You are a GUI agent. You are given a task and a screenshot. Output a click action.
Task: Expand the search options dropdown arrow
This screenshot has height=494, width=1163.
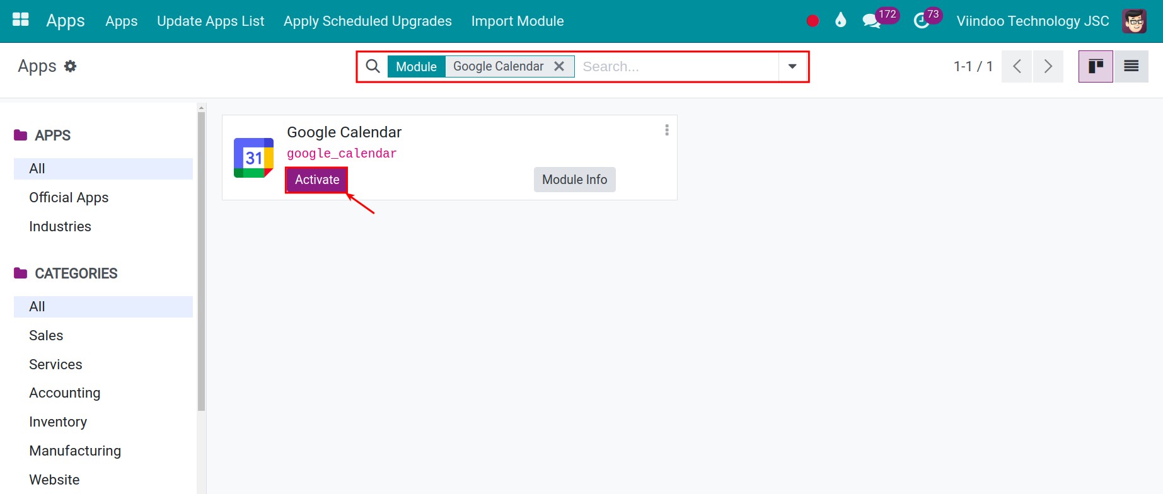[792, 66]
